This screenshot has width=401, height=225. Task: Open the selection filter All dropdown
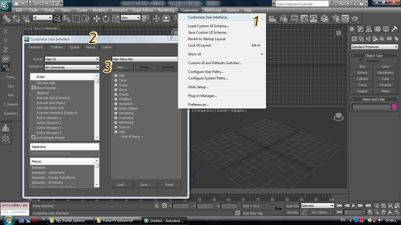42,18
